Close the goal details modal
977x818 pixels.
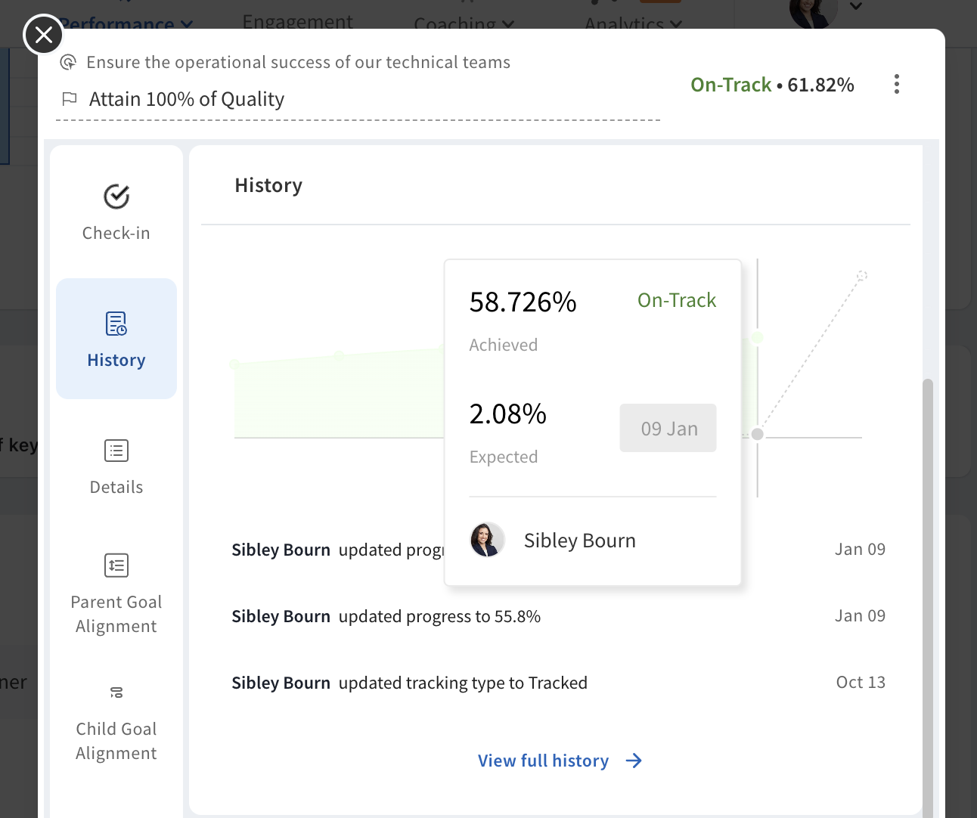[x=44, y=35]
